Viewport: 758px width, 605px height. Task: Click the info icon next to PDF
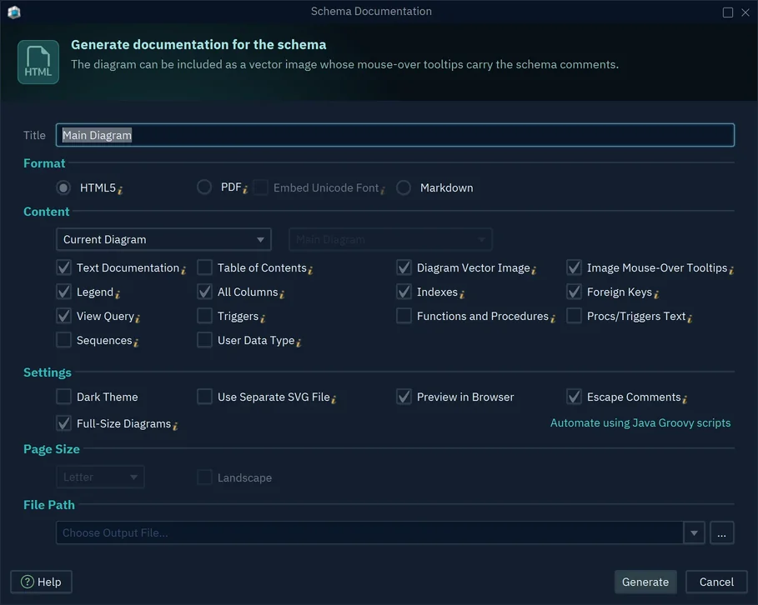point(245,190)
